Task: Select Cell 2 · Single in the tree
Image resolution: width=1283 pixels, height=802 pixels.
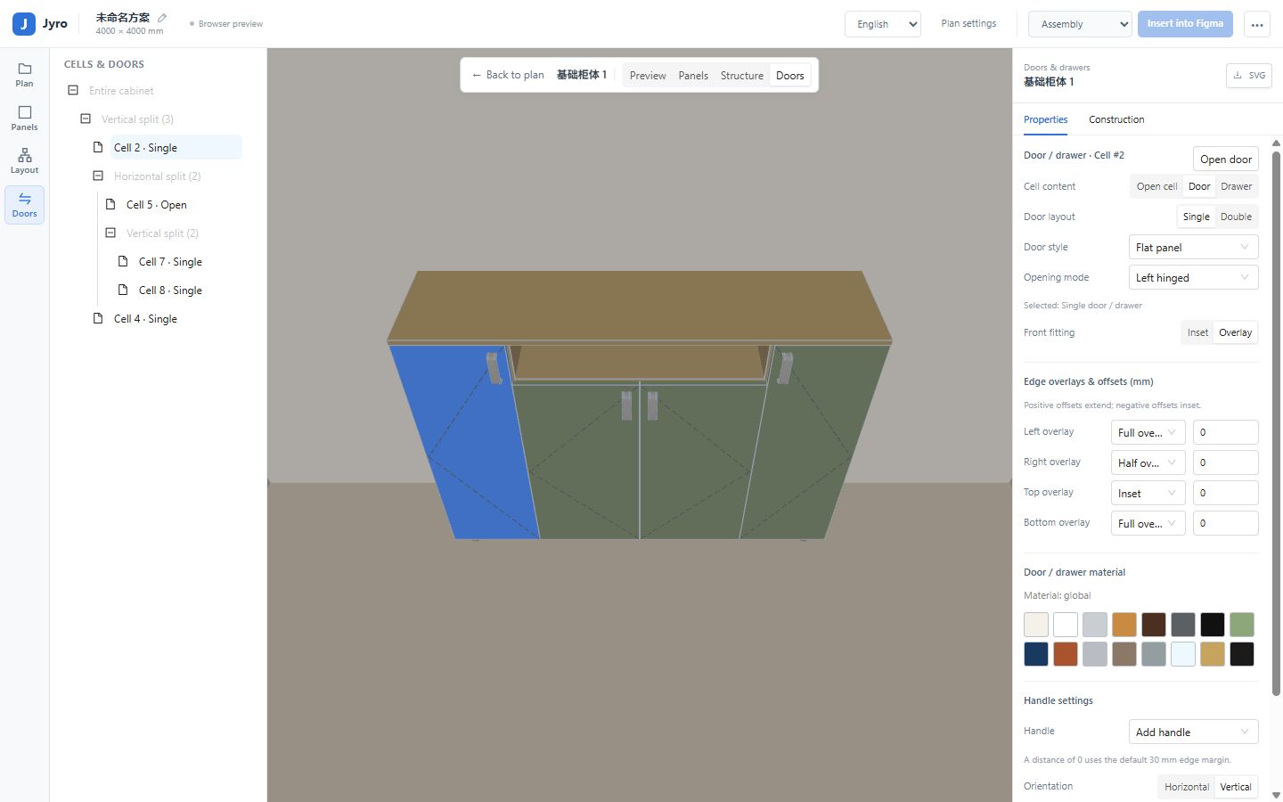Action: [176, 148]
